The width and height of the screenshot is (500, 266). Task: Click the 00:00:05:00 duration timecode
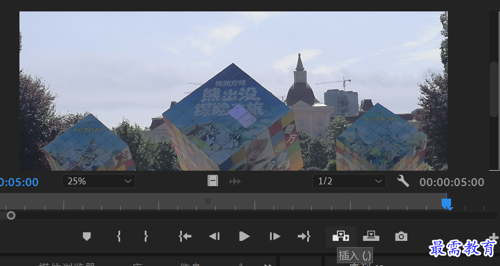[452, 182]
